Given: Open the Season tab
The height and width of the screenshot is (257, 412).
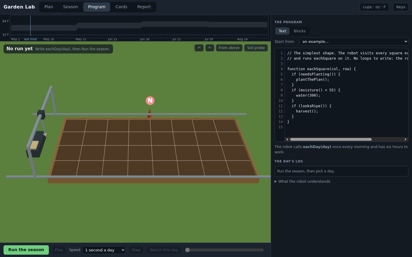Looking at the screenshot, I should [71, 7].
